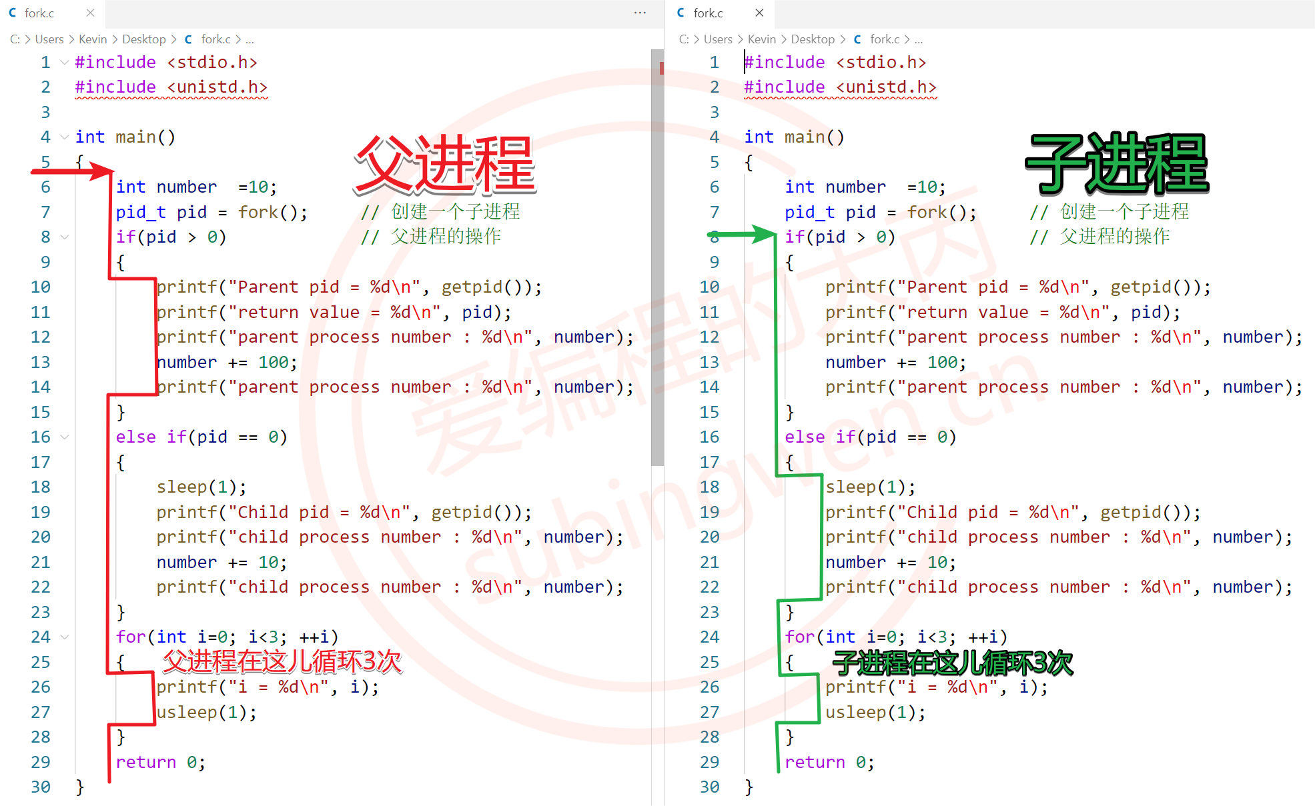
Task: Open 'fork.c' in the right breadcrumb
Action: (x=885, y=39)
